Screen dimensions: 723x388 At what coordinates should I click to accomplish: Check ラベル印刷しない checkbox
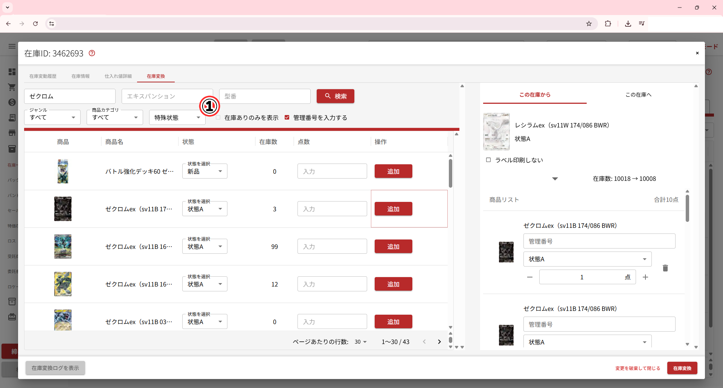(x=488, y=160)
